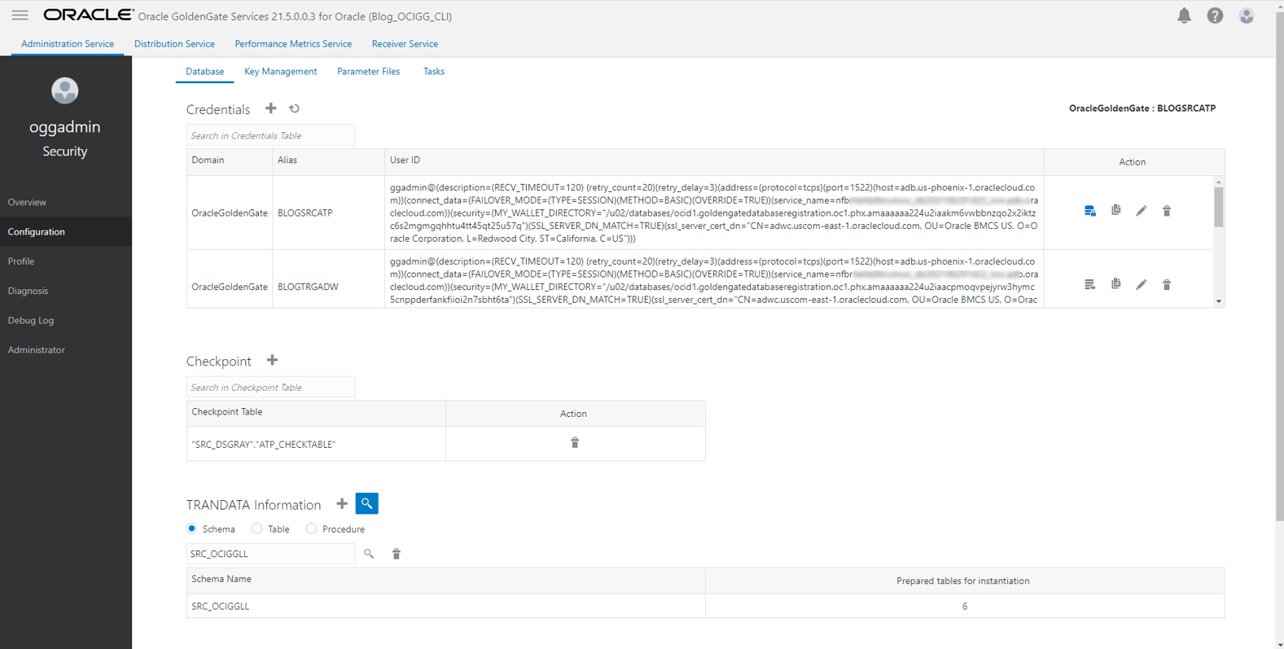Edit the BLOGTRGADW credential
This screenshot has width=1284, height=649.
click(1142, 284)
